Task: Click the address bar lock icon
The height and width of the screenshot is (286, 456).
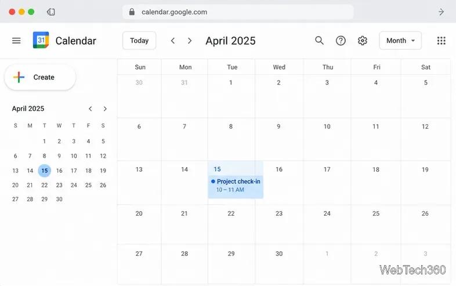Action: pos(132,12)
